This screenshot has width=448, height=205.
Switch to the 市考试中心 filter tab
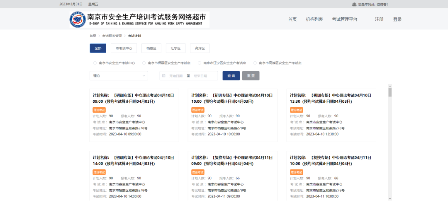[x=124, y=48]
